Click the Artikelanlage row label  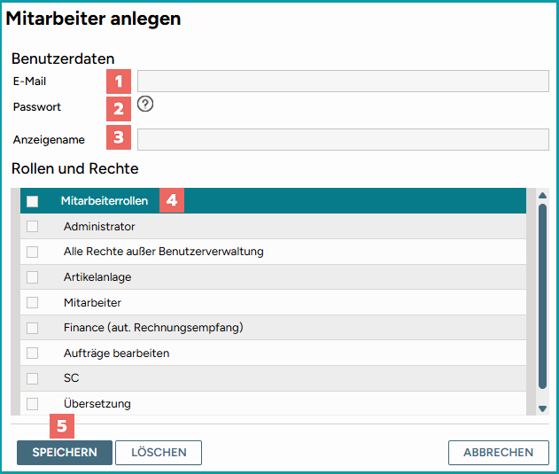point(97,277)
